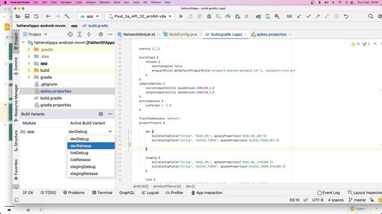Collapse the fatherofapps-android-mvvm root node
The height and width of the screenshot is (214, 382).
pyautogui.click(x=23, y=42)
